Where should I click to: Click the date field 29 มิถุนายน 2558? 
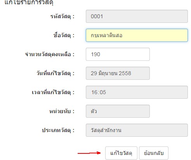click(118, 73)
